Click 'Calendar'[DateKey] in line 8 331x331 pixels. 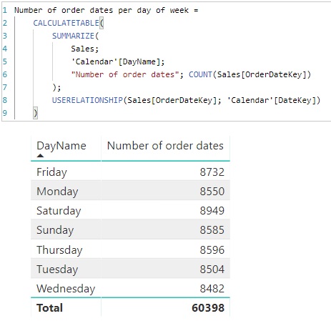pos(272,100)
